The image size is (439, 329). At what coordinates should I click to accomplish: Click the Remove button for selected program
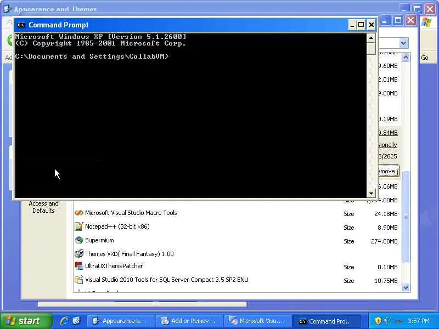(x=388, y=171)
